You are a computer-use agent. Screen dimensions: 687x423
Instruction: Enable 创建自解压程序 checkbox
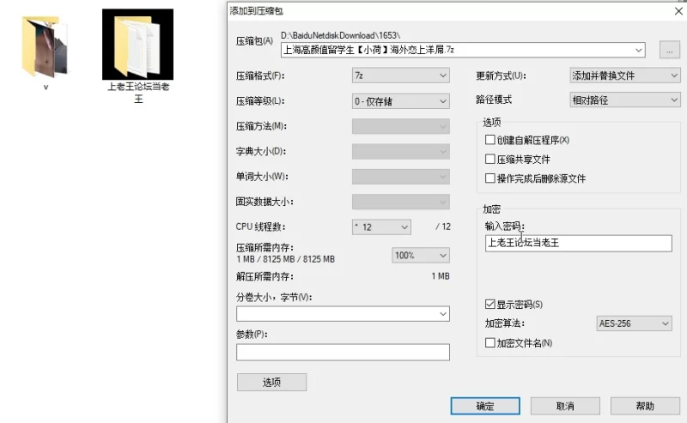coord(490,140)
